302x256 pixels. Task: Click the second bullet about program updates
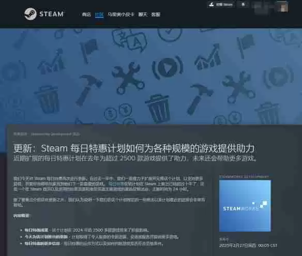[102, 237]
